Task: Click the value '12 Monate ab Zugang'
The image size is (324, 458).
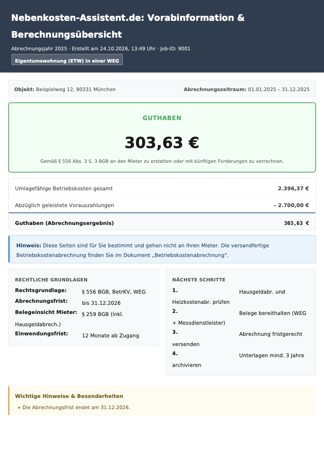Action: click(x=111, y=336)
